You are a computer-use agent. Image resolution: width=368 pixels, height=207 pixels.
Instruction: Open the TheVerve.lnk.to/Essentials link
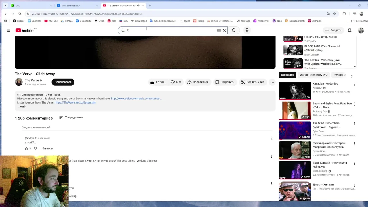click(75, 102)
